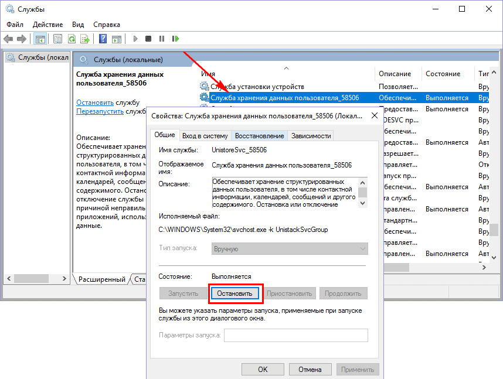Click the Stop service square toolbar icon

point(148,39)
